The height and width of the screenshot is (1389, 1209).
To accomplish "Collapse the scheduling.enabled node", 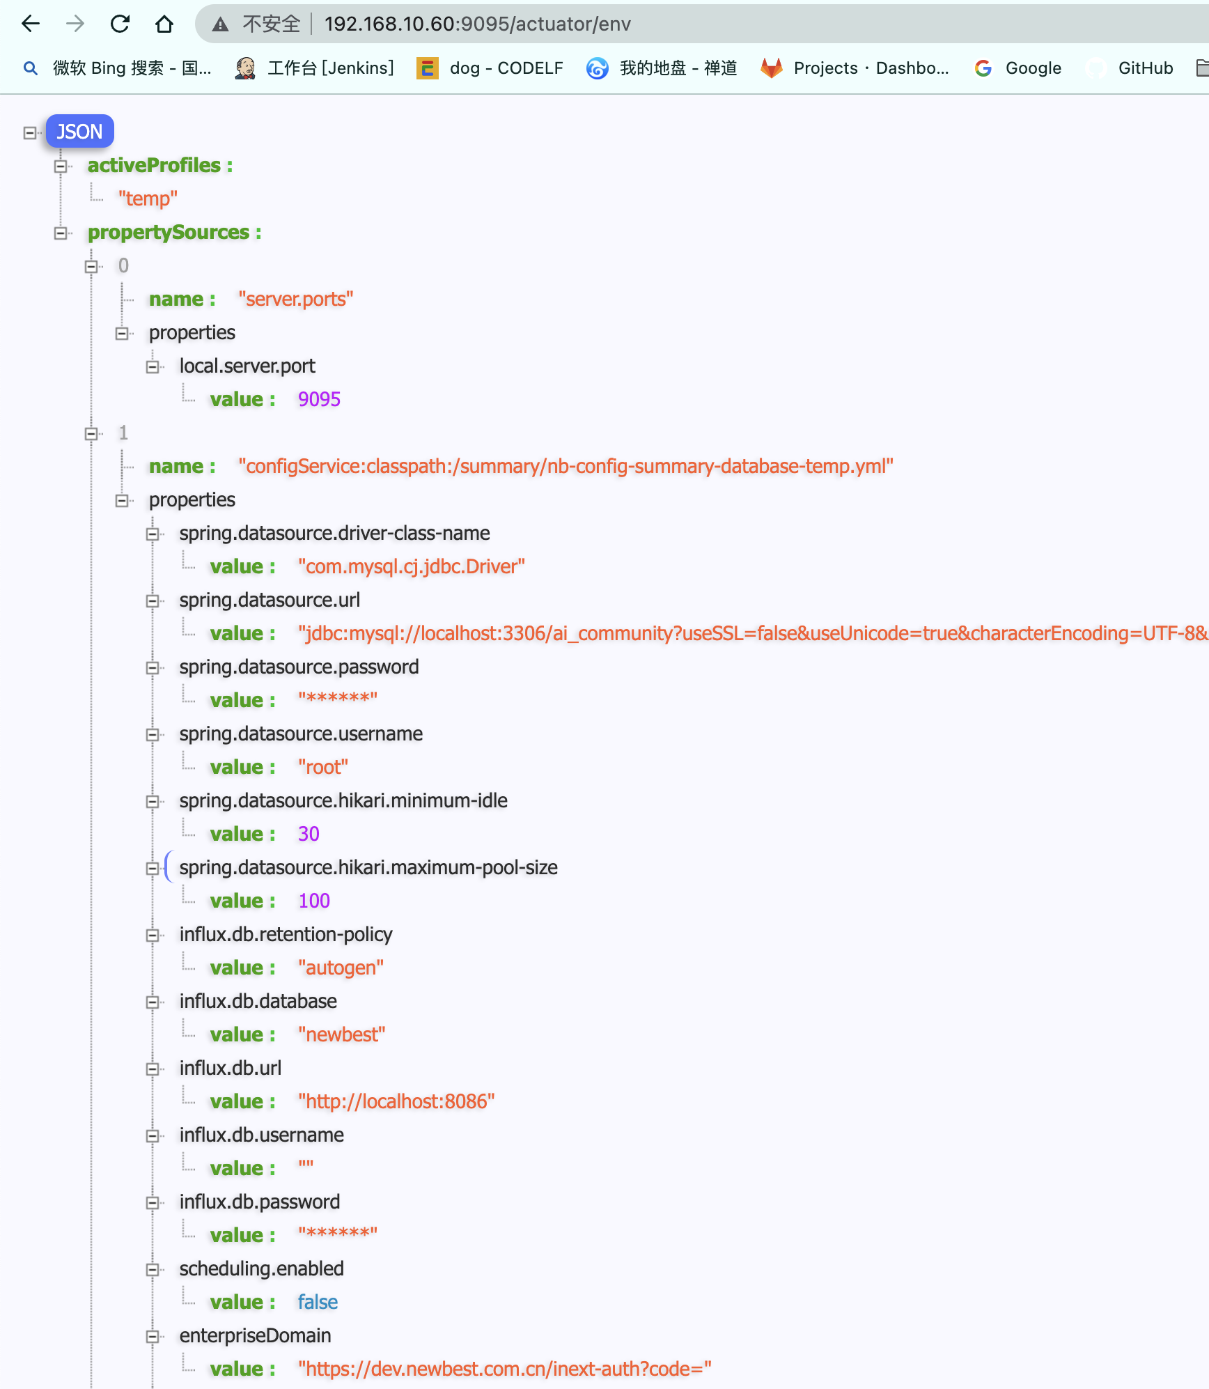I will [x=153, y=1269].
